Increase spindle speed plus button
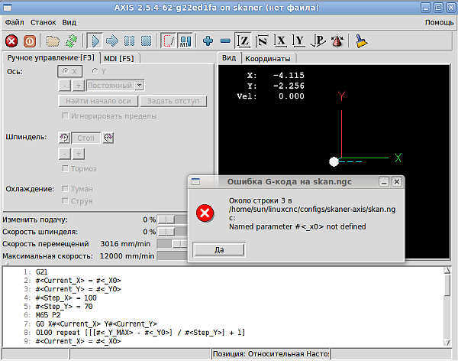The height and width of the screenshot is (361, 458). point(79,154)
